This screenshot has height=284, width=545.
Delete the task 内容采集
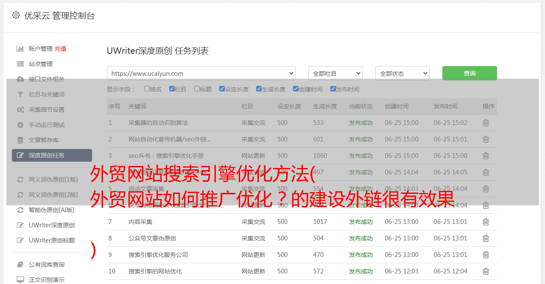point(486,222)
